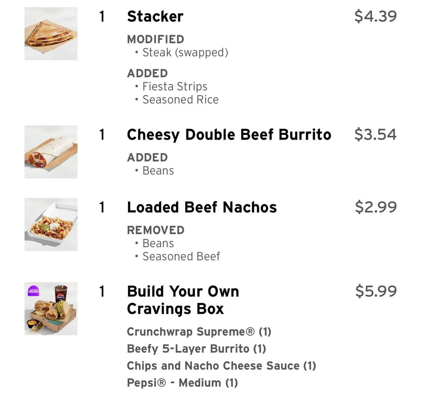The height and width of the screenshot is (404, 422).
Task: Click the Seasoned Rice add-on
Action: 180,100
